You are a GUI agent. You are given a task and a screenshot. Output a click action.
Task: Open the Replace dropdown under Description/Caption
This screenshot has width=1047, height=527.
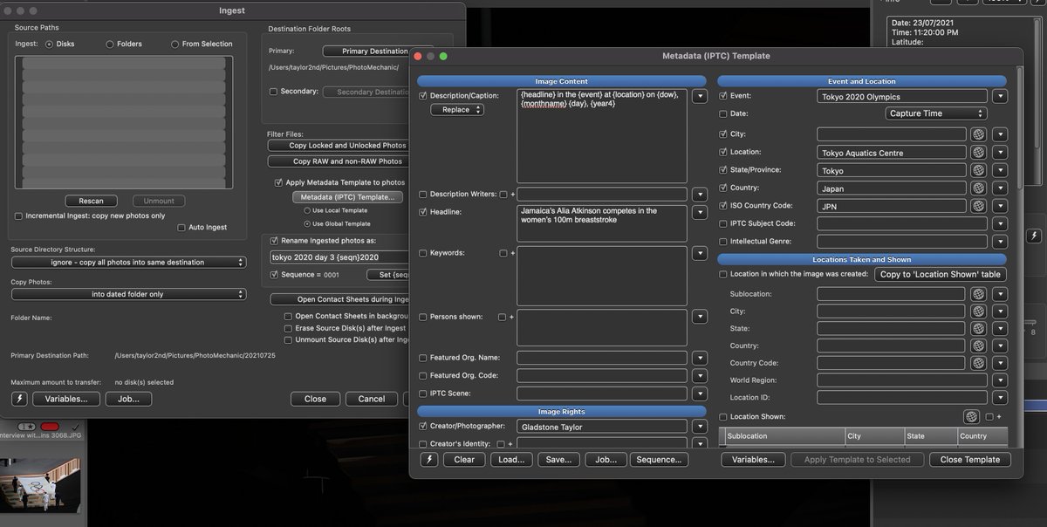[x=456, y=110]
